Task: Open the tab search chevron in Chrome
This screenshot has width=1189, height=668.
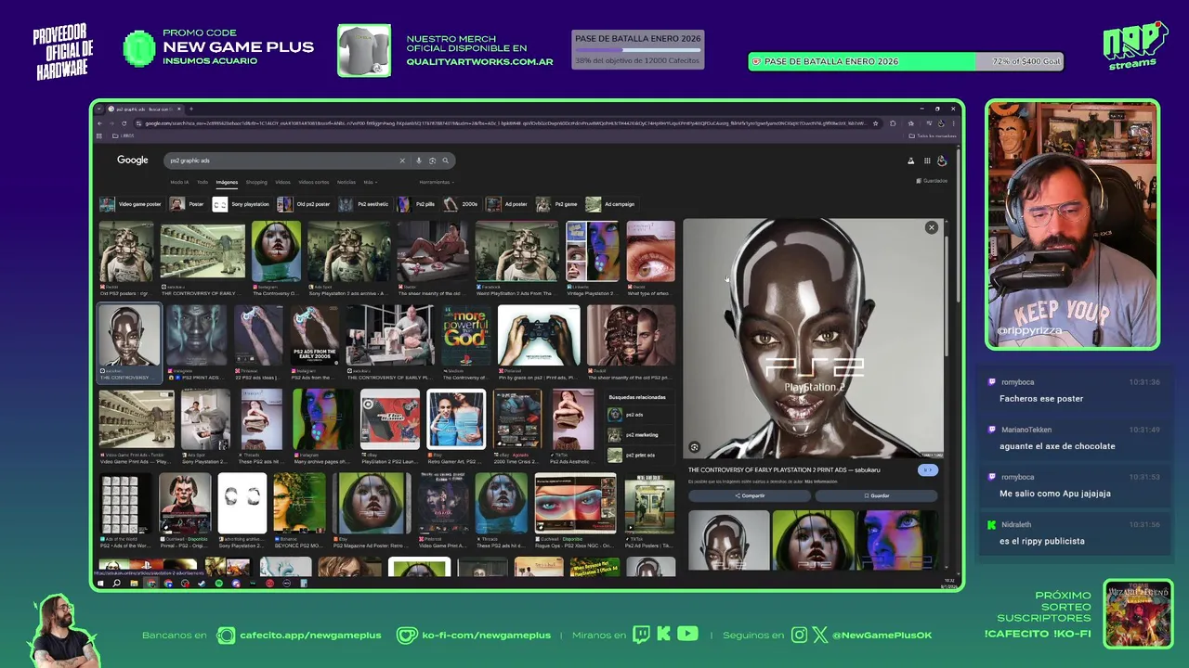Action: (100, 109)
